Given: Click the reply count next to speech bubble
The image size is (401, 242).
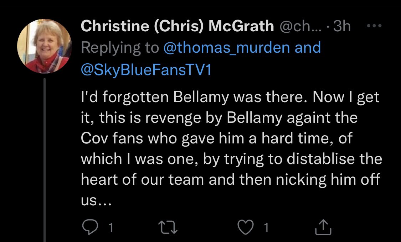Looking at the screenshot, I should pyautogui.click(x=110, y=228).
